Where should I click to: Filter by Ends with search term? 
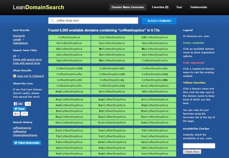(27, 63)
